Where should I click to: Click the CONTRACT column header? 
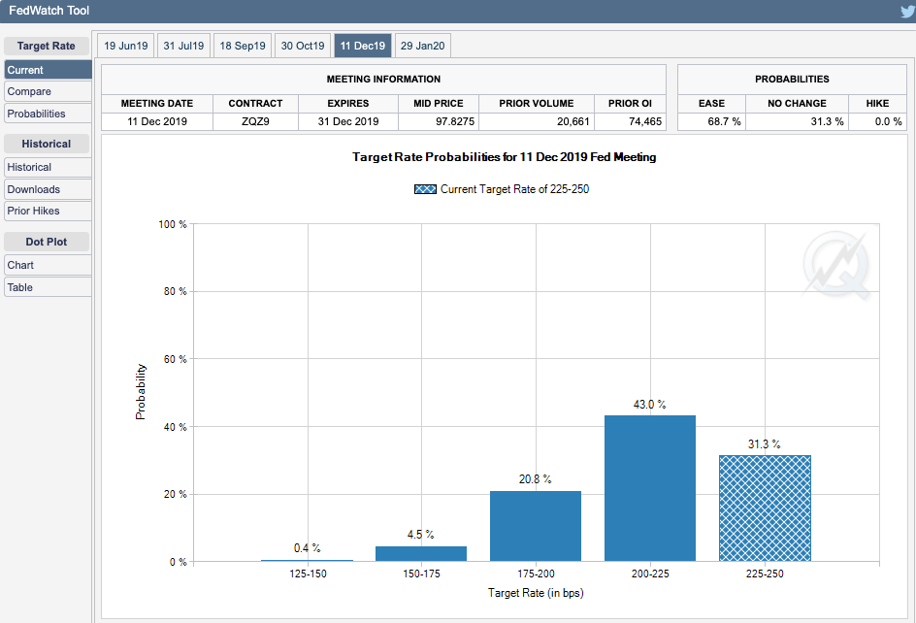(x=255, y=104)
